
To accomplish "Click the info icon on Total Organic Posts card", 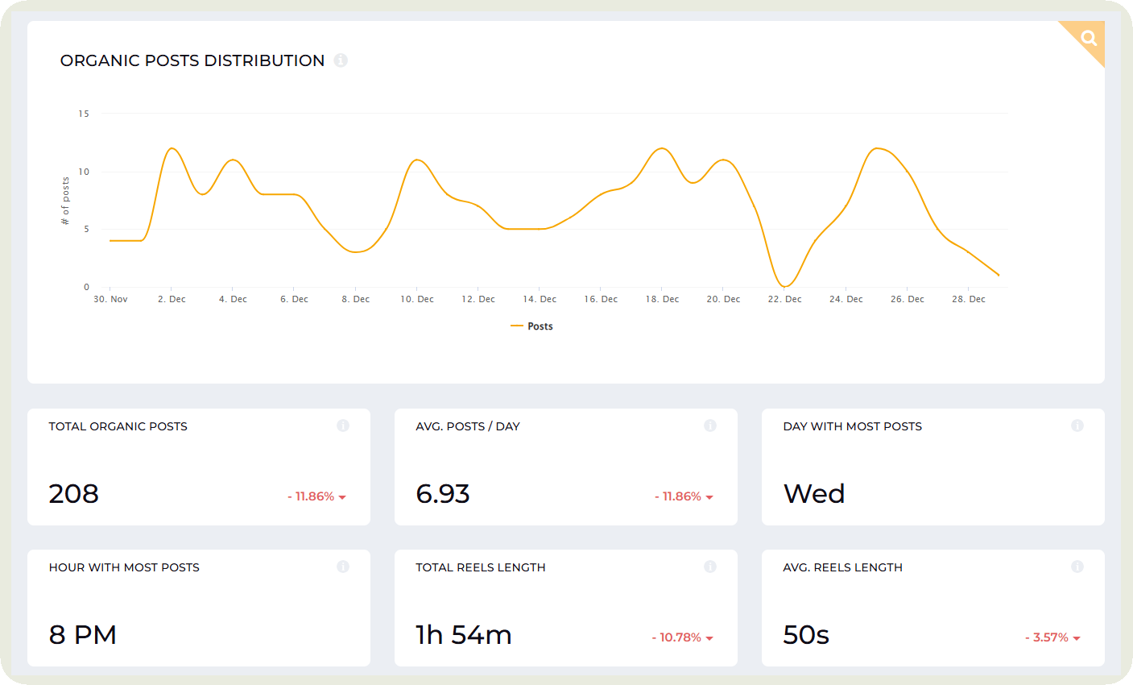I will click(343, 426).
